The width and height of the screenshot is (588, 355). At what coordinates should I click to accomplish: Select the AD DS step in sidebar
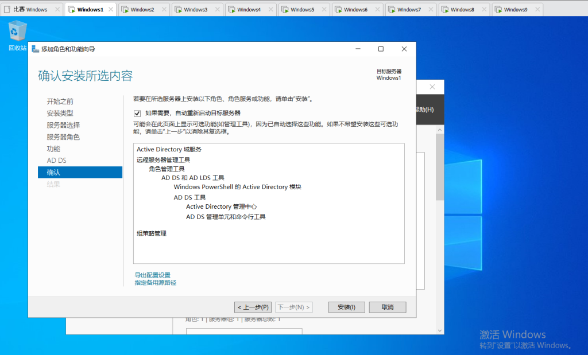(x=57, y=161)
